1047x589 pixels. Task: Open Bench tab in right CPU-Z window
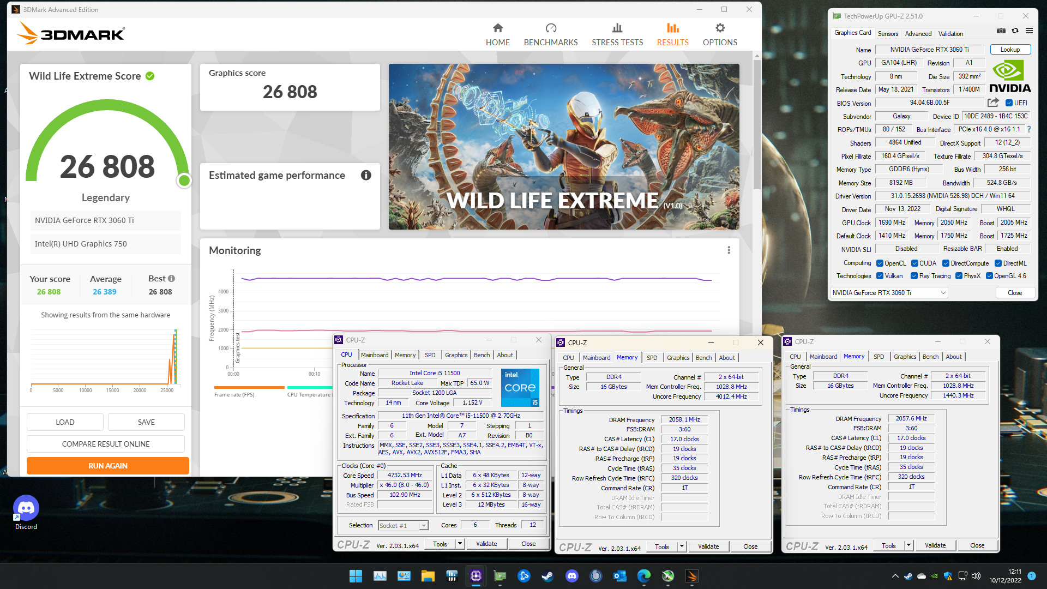(x=930, y=357)
